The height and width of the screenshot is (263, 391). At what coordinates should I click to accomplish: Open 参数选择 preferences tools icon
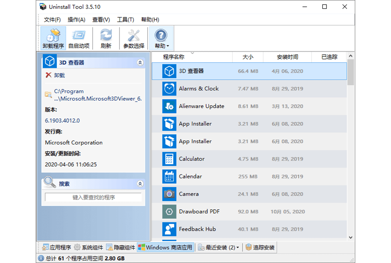click(x=134, y=38)
